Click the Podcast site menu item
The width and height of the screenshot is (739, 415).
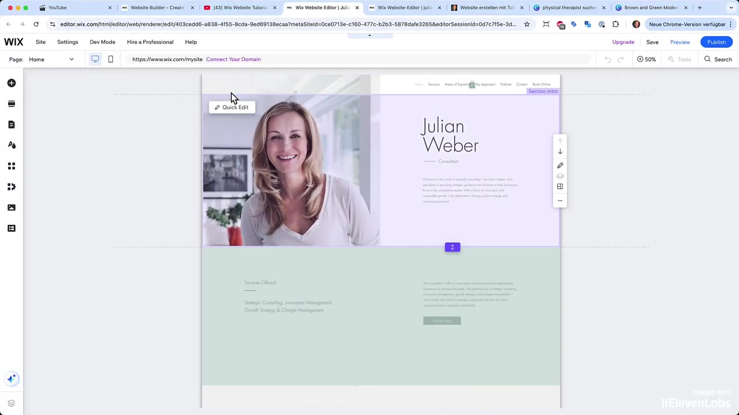506,85
